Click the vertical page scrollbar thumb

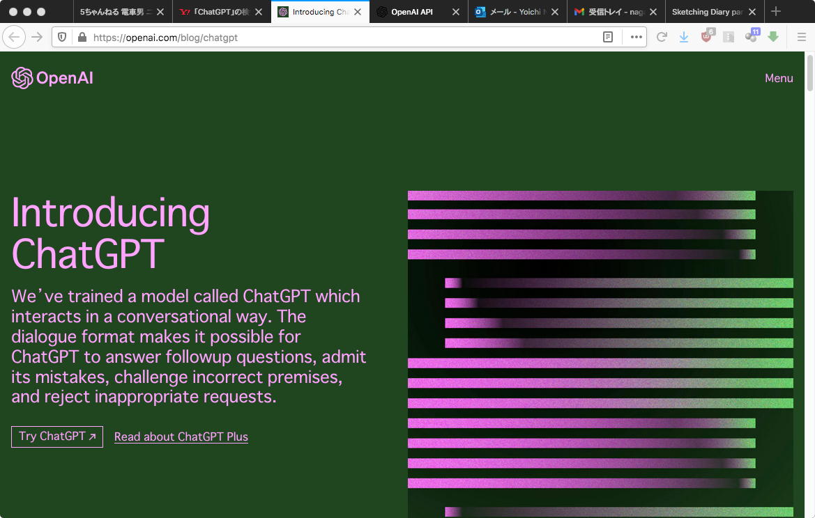[x=809, y=72]
